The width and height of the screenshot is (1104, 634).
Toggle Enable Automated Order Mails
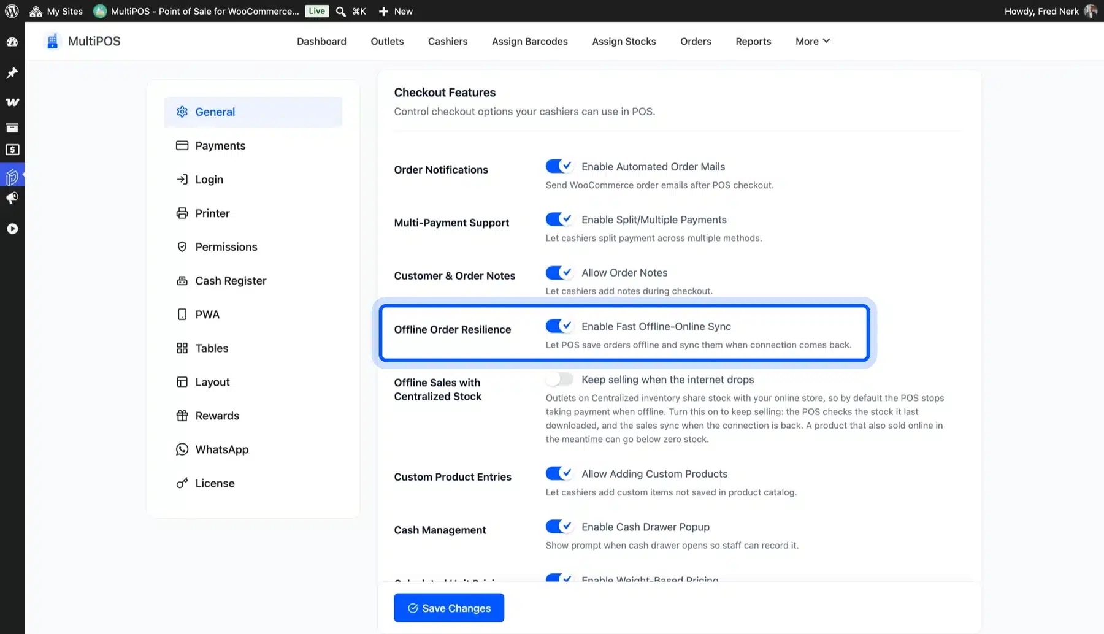pyautogui.click(x=559, y=166)
